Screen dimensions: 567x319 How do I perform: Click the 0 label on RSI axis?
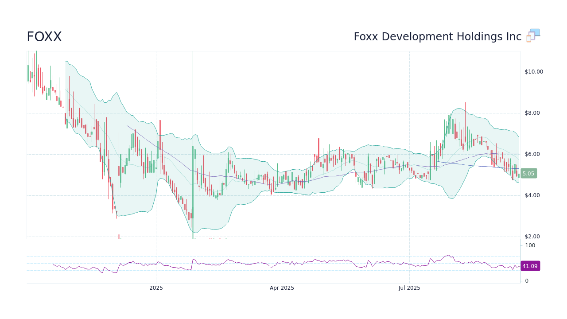[x=527, y=281]
